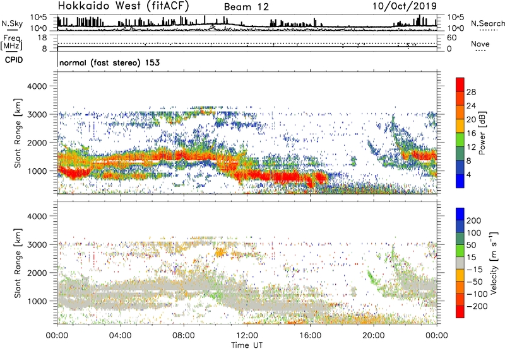Click the blue top of the velocity colorbar
The height and width of the screenshot is (349, 505).
[x=460, y=214]
